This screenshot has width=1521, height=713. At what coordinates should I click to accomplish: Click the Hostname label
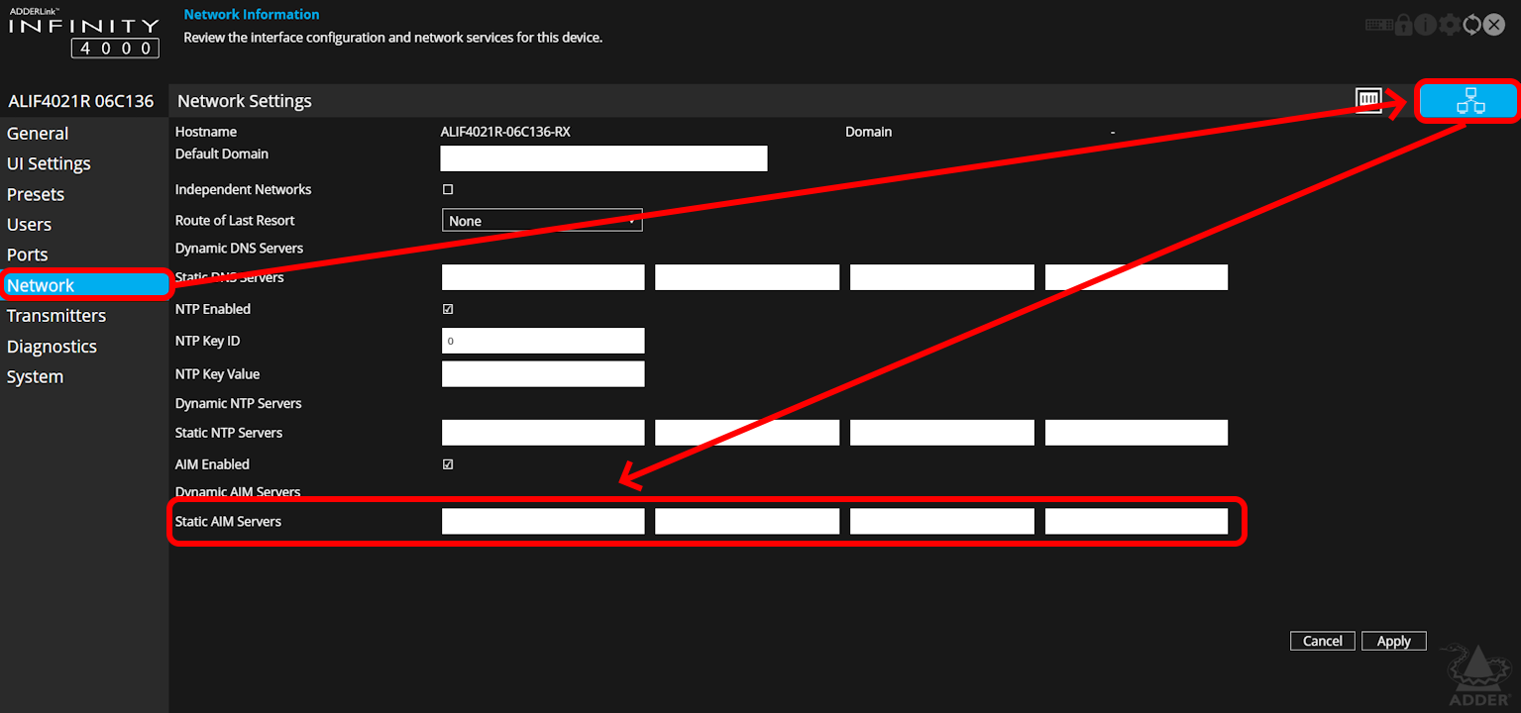206,132
